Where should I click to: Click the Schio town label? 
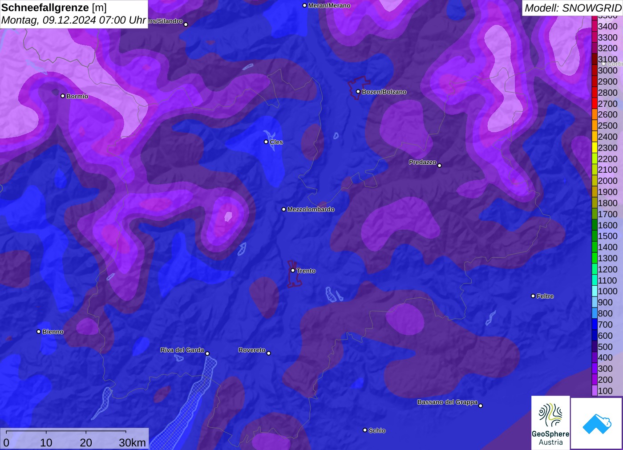(377, 430)
